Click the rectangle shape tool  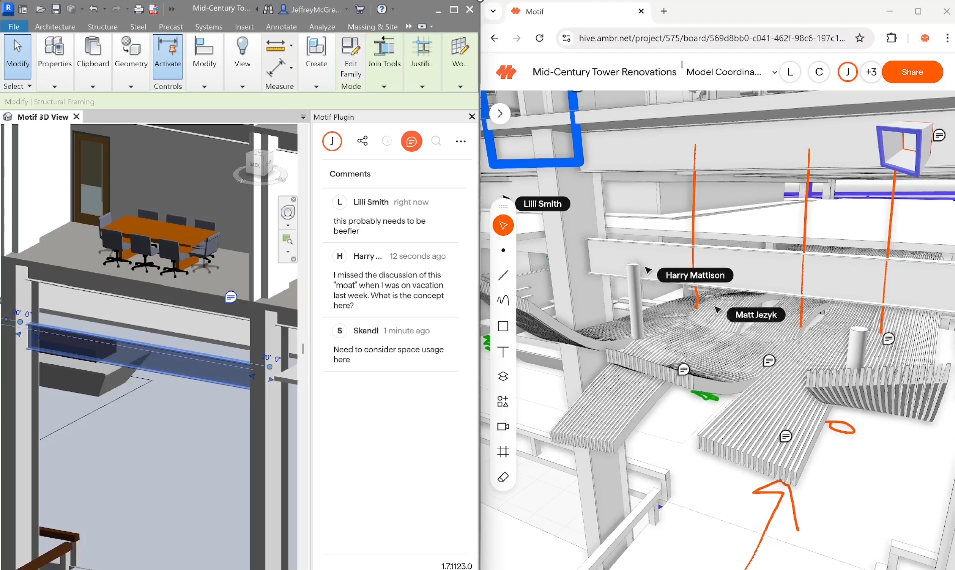pyautogui.click(x=503, y=326)
